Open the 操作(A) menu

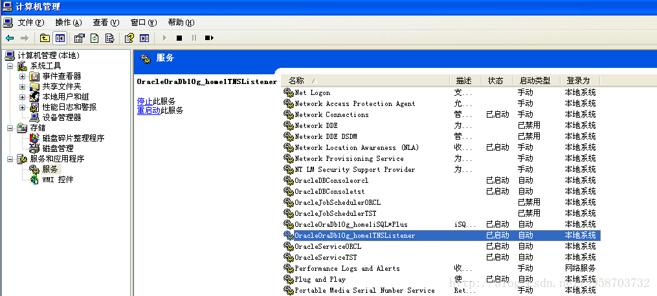pos(69,23)
